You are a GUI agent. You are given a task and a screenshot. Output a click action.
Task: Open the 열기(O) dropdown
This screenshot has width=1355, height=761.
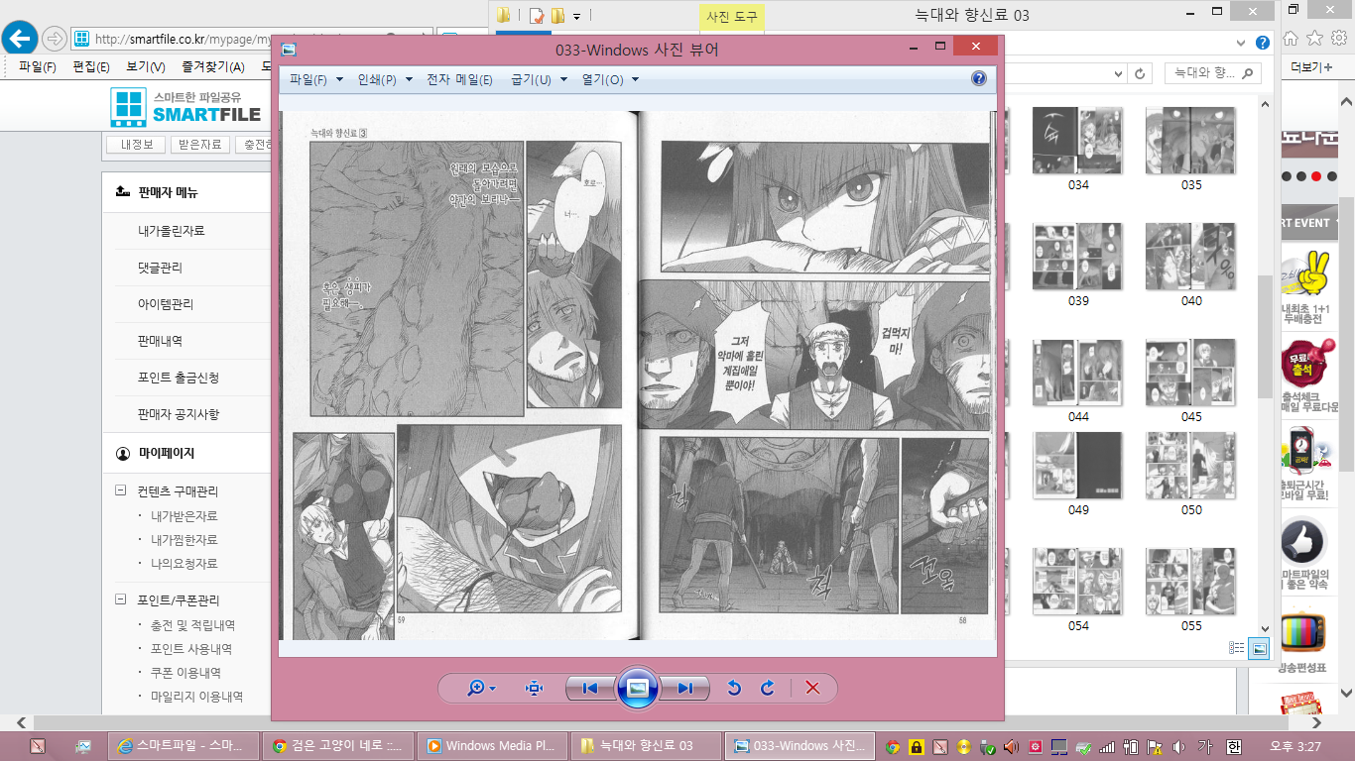[x=610, y=79]
